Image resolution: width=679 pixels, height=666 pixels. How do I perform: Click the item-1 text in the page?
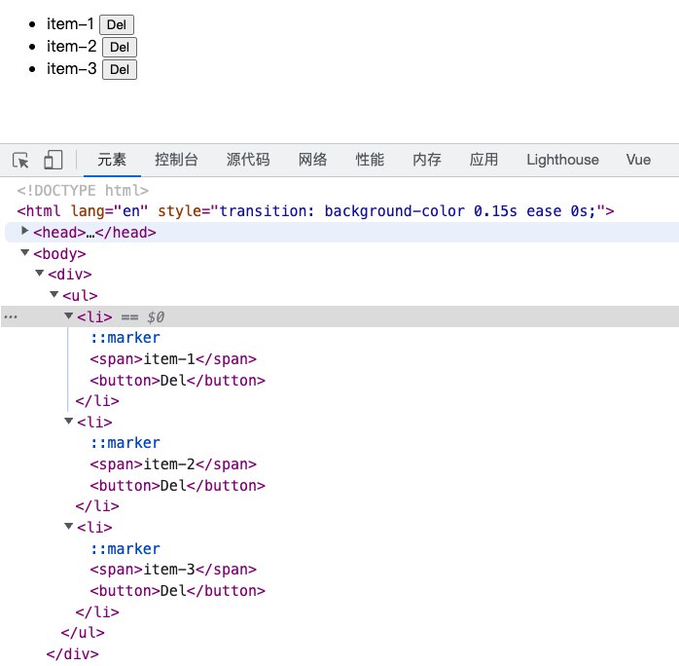(x=70, y=23)
